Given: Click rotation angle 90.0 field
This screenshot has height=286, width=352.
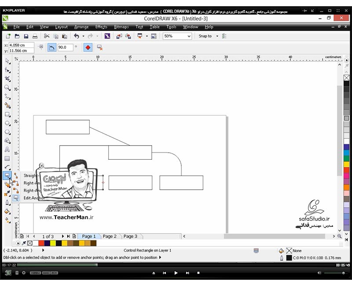Looking at the screenshot, I should [65, 48].
